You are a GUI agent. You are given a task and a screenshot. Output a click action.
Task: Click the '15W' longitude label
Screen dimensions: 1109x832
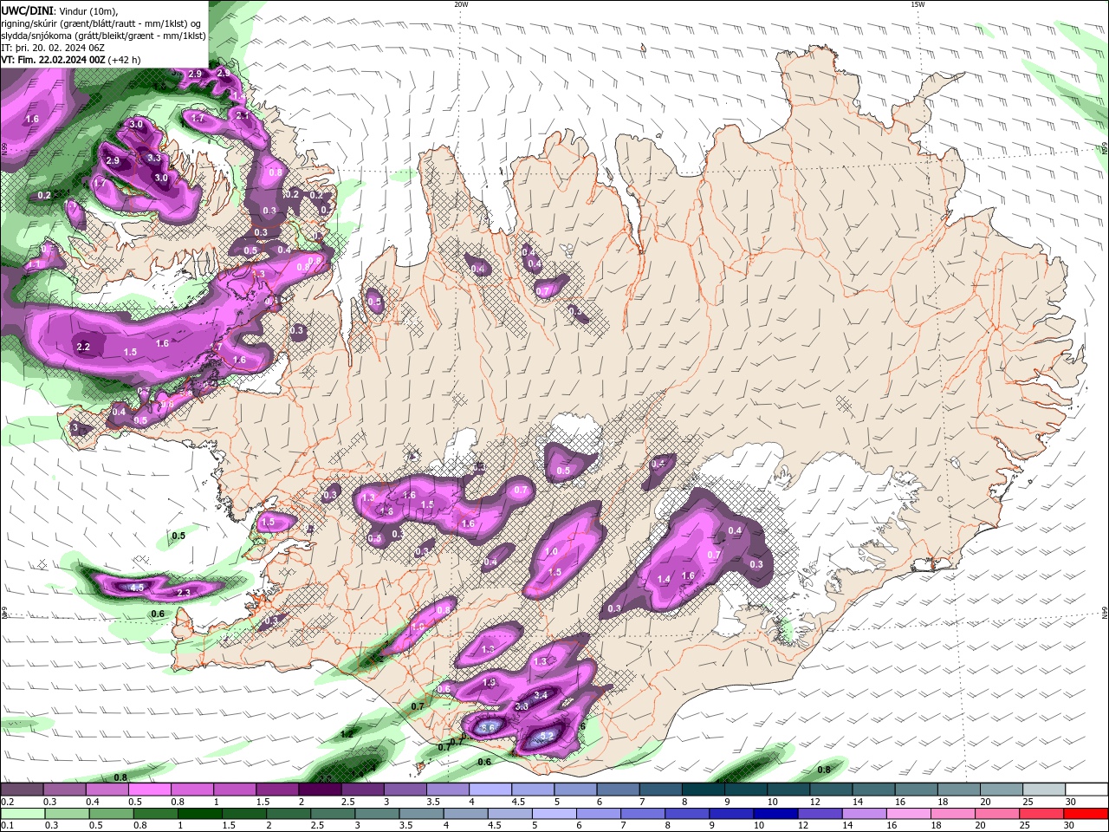point(918,3)
